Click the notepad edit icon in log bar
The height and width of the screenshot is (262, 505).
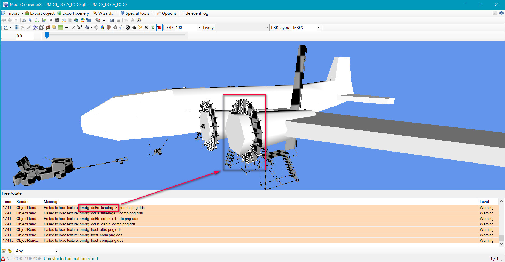pos(4,251)
